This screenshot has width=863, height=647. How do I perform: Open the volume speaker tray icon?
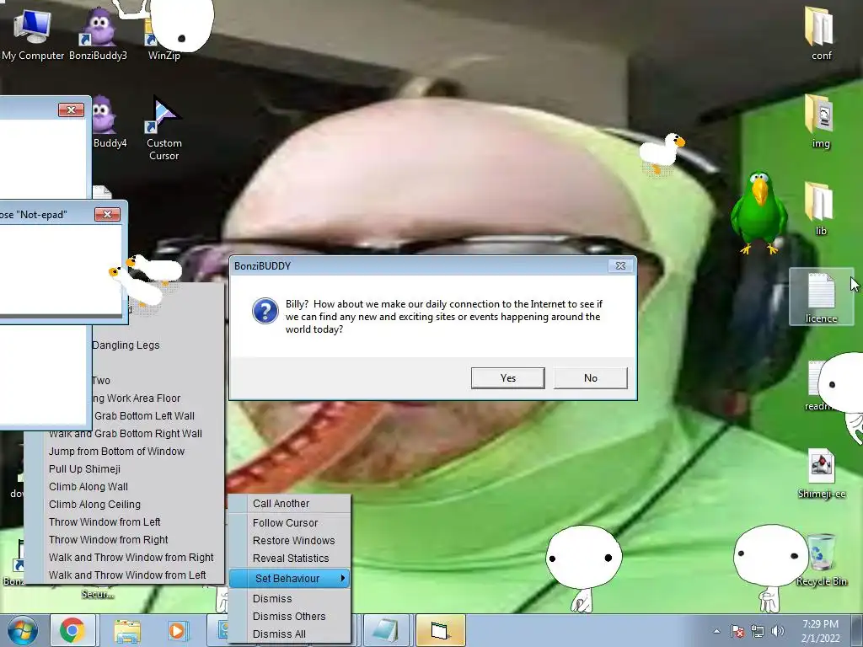[777, 631]
